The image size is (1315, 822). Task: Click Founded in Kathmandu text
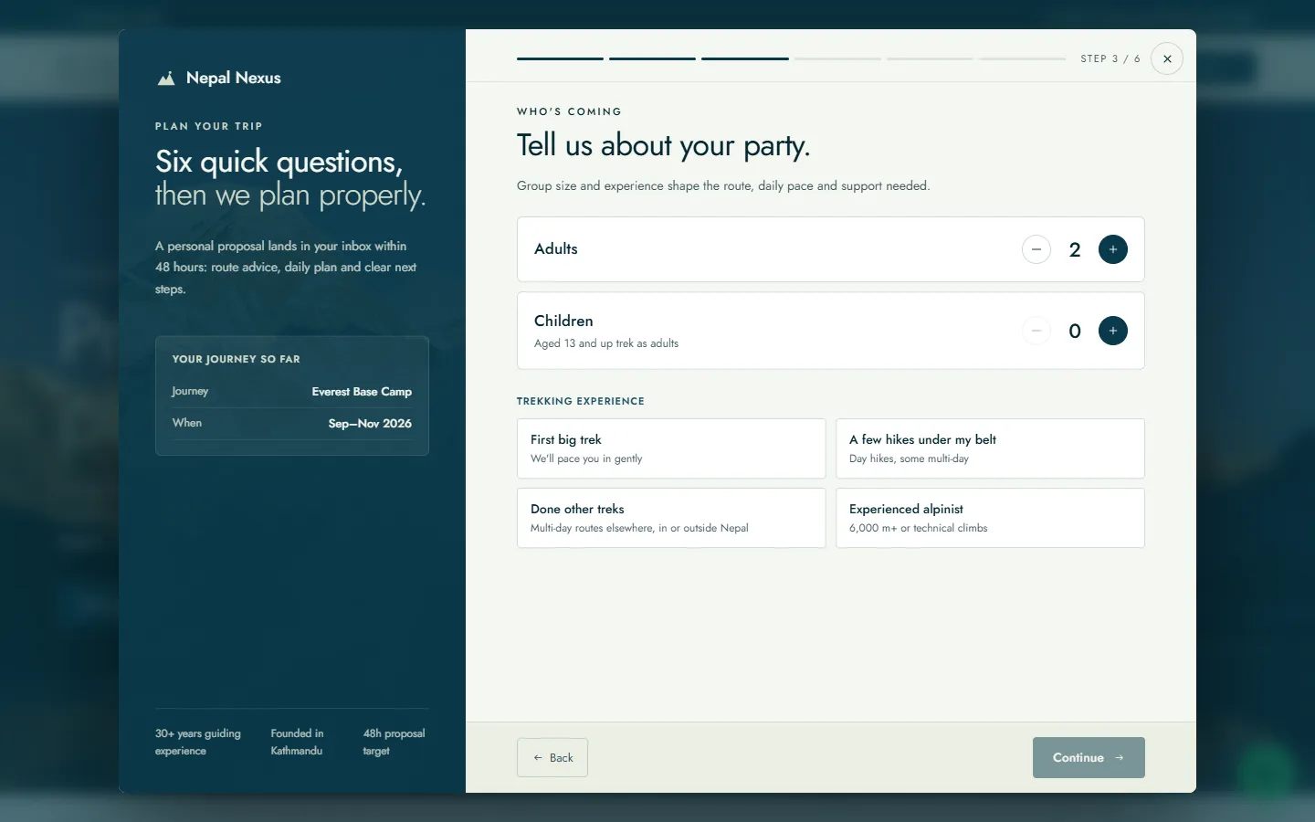coord(297,742)
